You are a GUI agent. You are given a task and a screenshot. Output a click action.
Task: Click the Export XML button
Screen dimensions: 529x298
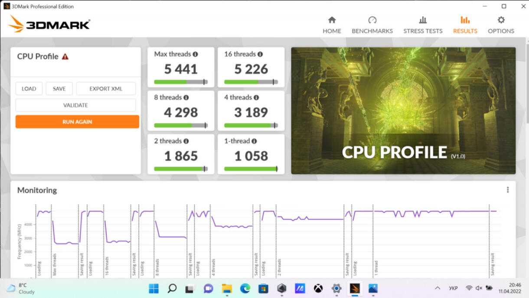point(106,89)
